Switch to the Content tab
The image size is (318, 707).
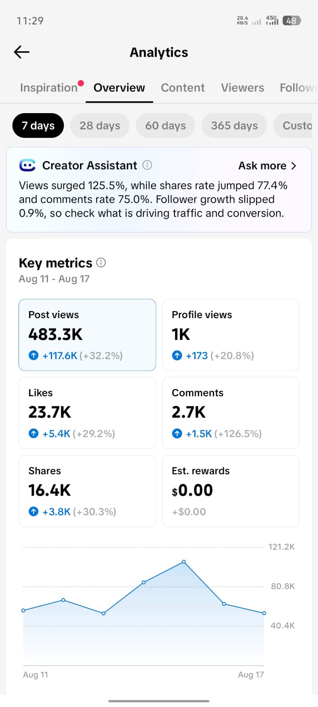point(183,87)
